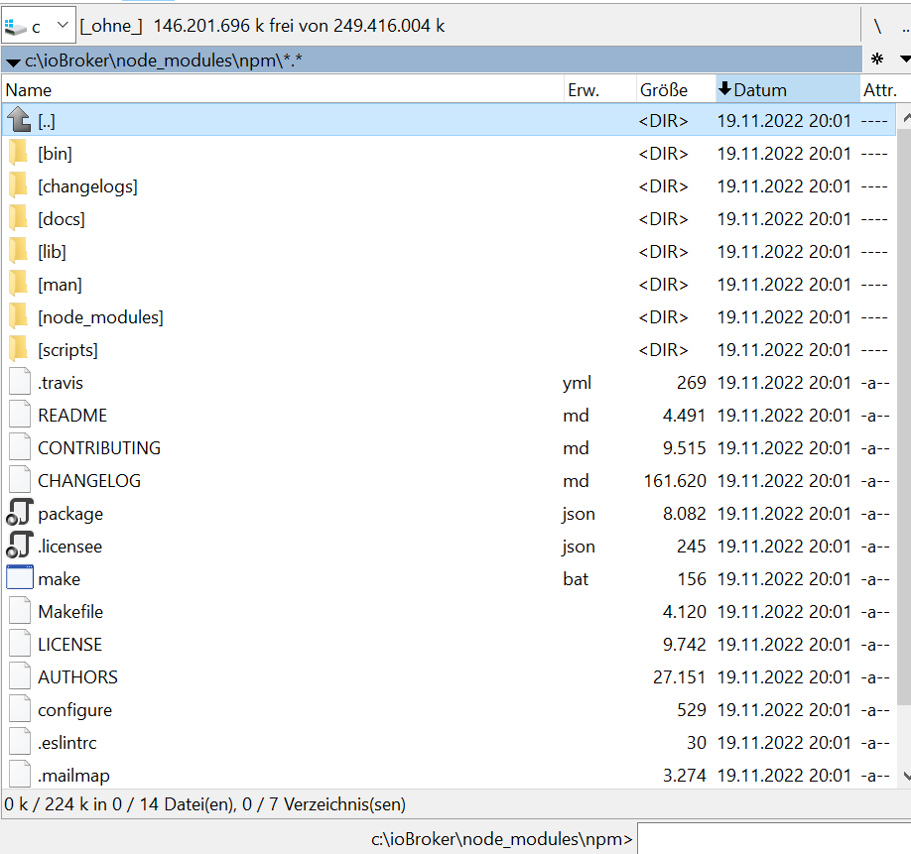Select the [node_modules] folder name
Viewport: 911px width, 854px height.
tap(100, 317)
